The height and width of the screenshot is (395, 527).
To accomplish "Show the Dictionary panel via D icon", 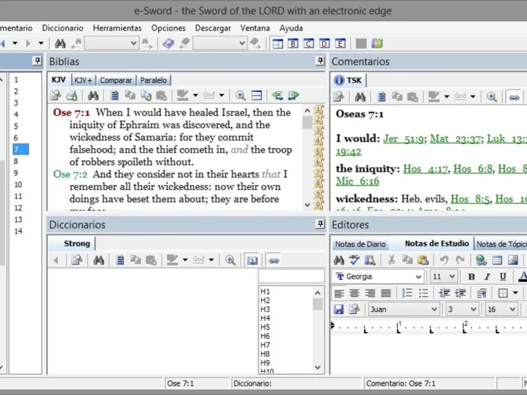I will 324,43.
